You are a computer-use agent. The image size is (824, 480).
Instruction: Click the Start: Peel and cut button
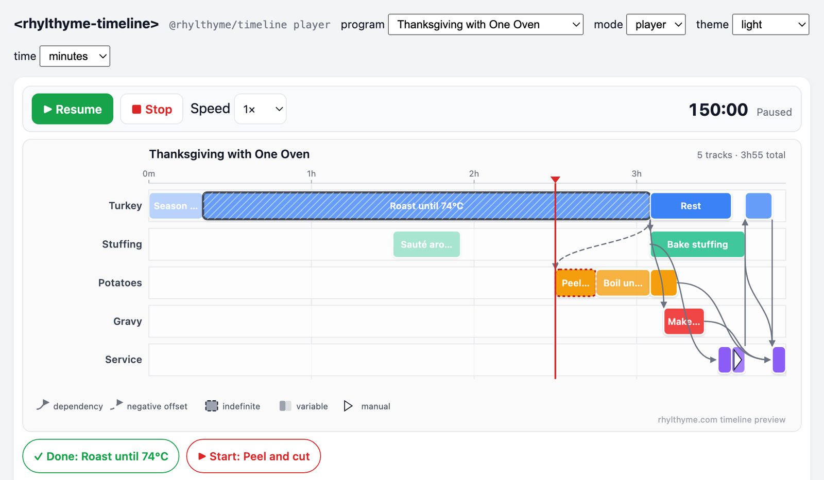coord(253,456)
